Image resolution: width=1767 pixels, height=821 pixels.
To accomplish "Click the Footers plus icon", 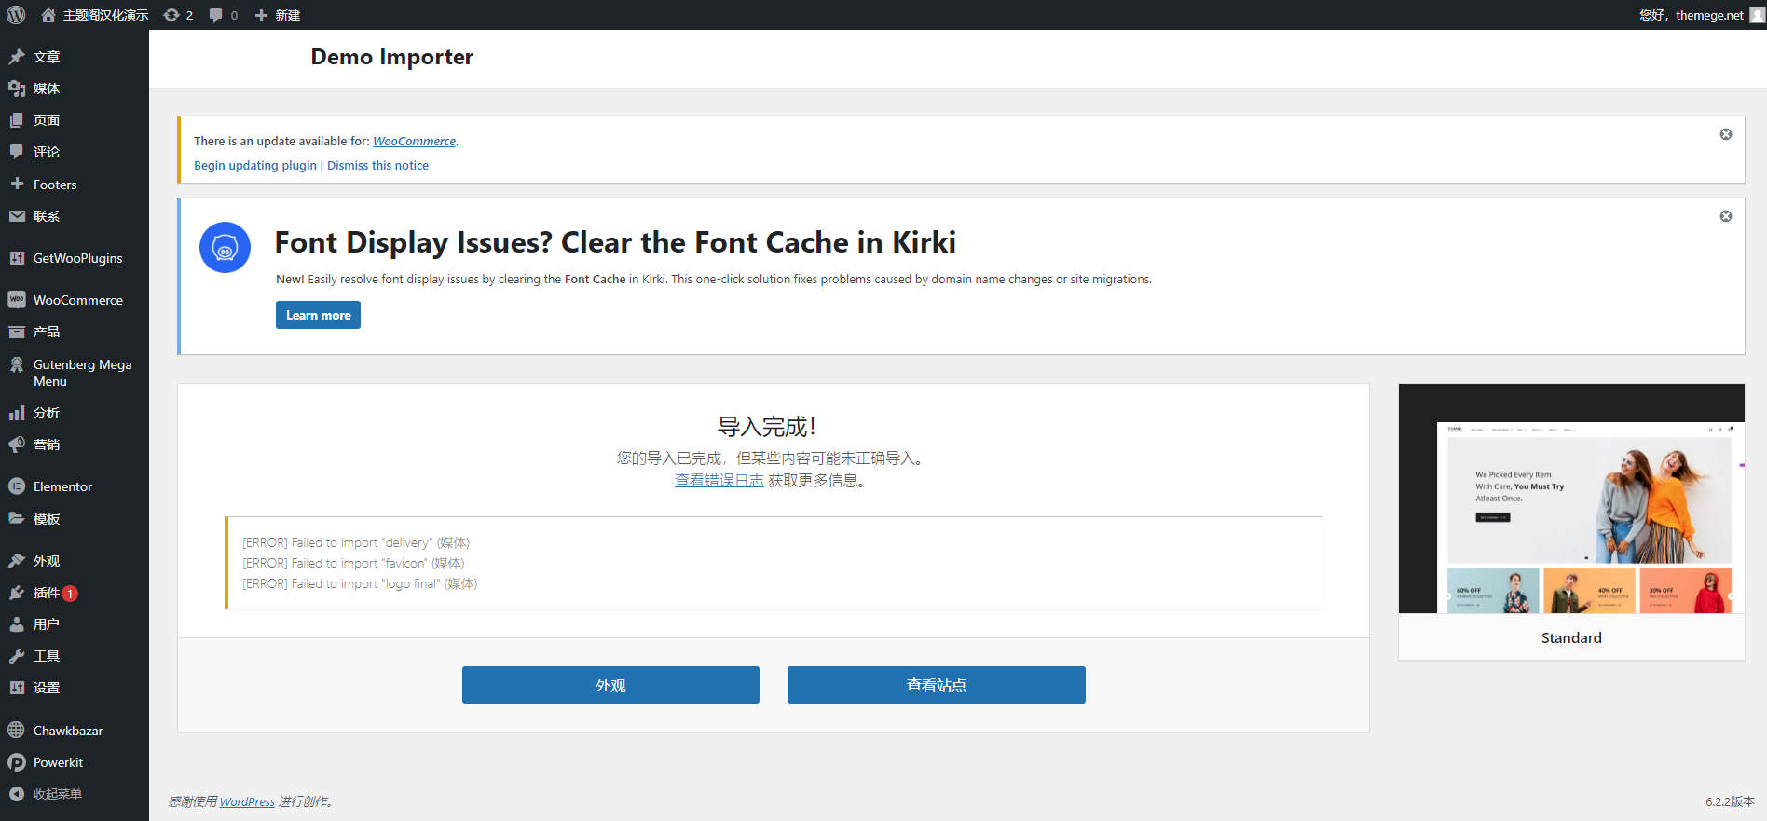I will tap(17, 184).
